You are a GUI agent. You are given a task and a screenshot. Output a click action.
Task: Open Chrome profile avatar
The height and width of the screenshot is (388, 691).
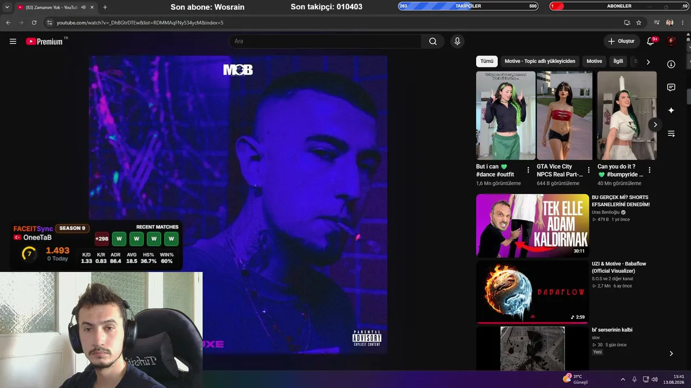670,23
